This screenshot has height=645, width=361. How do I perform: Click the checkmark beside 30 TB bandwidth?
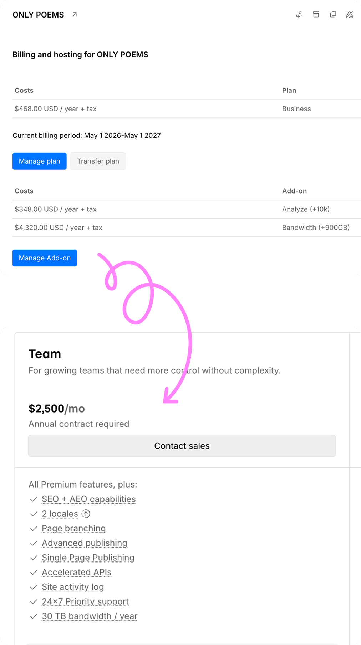[x=34, y=616]
